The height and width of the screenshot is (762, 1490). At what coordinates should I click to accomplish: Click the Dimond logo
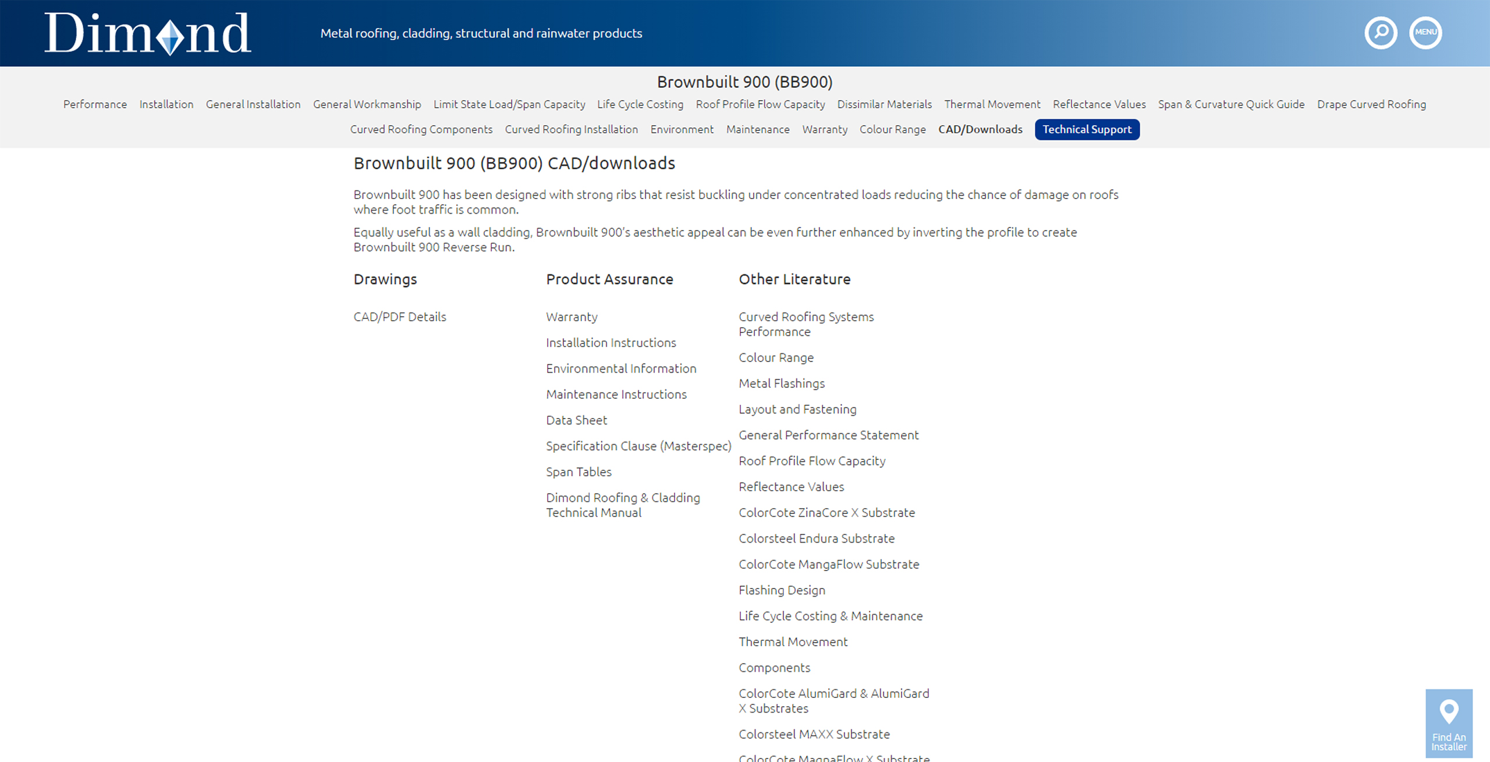tap(148, 34)
